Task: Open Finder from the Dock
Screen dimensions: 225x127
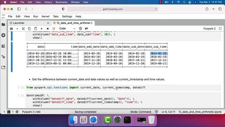Action: point(74,120)
